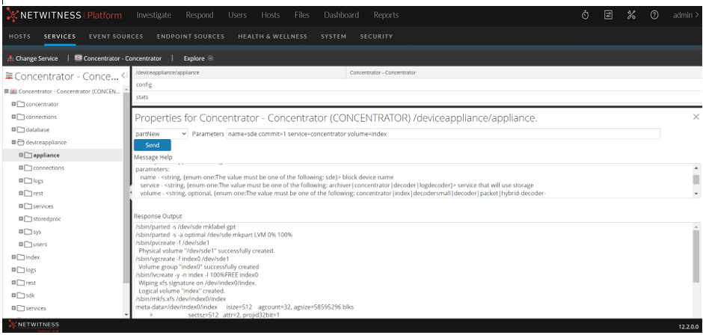The width and height of the screenshot is (703, 335).
Task: Go to the Respond menu
Action: pyautogui.click(x=200, y=15)
